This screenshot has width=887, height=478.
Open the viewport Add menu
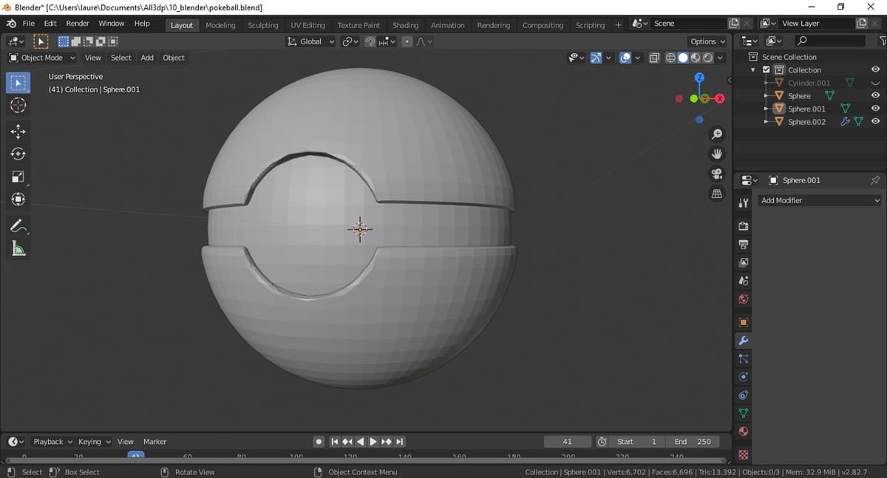[147, 58]
